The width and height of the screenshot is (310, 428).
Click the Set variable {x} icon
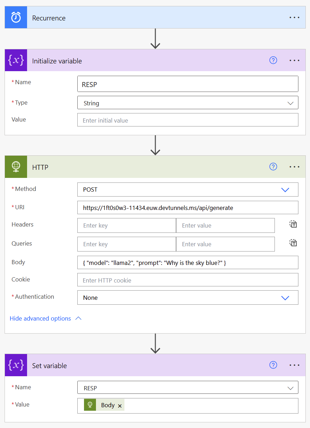(15, 365)
